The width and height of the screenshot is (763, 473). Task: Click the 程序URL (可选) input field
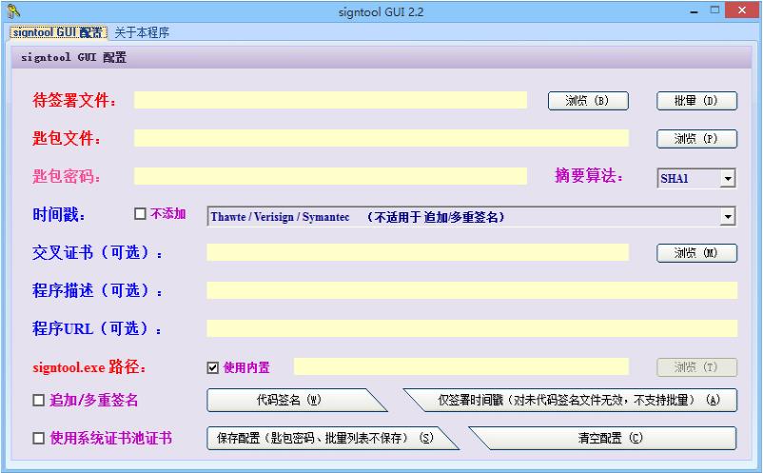coord(472,328)
